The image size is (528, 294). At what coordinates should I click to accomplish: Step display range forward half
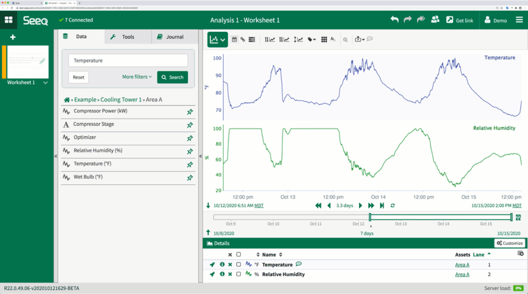click(x=360, y=206)
